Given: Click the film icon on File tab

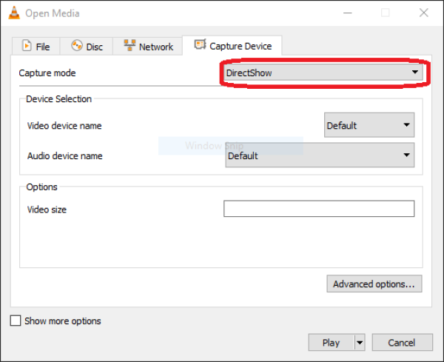Looking at the screenshot, I should pos(27,46).
